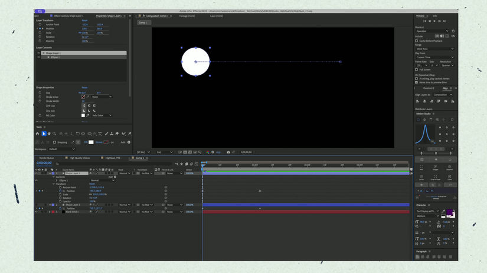
Task: Collapse Transform group in timeline
Action: coord(54,184)
